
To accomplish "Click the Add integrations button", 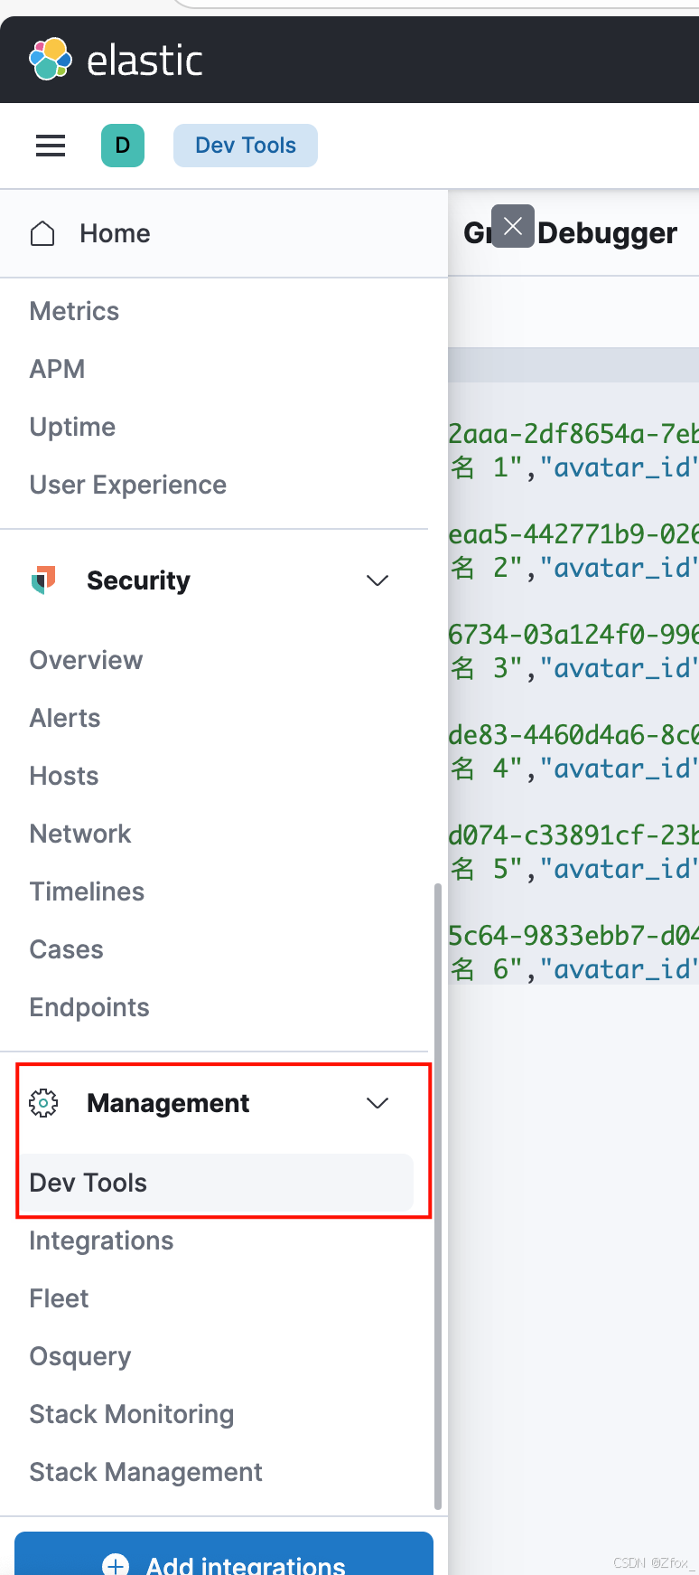I will (x=224, y=1555).
